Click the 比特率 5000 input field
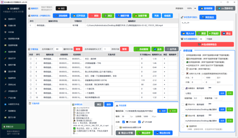 [x=147, y=116]
